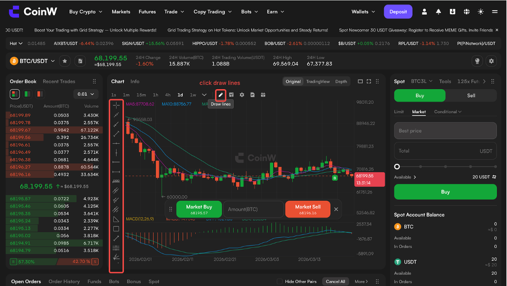Close the quick Market Buy/Sell bar
The height and width of the screenshot is (286, 507).
[x=336, y=209]
